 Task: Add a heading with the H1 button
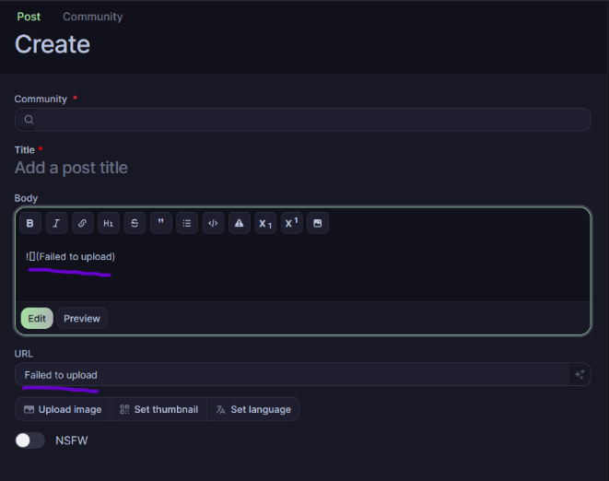(x=109, y=223)
